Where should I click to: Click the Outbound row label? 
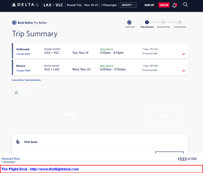tap(23, 49)
